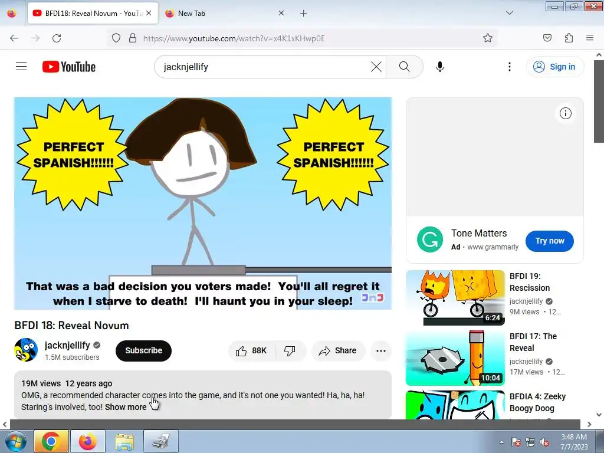
Task: Share the video
Action: click(338, 350)
